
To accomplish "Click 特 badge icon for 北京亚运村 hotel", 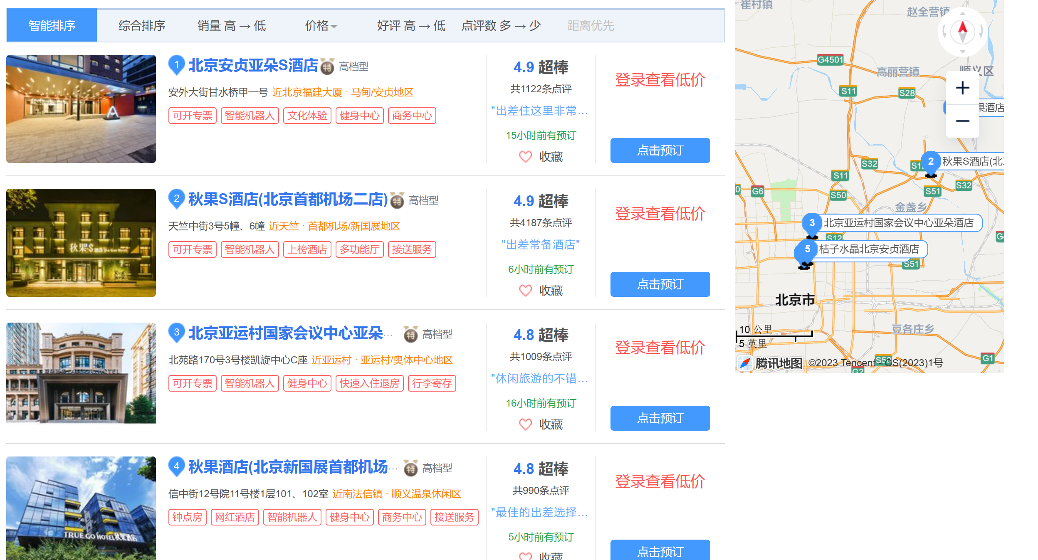I will [411, 334].
